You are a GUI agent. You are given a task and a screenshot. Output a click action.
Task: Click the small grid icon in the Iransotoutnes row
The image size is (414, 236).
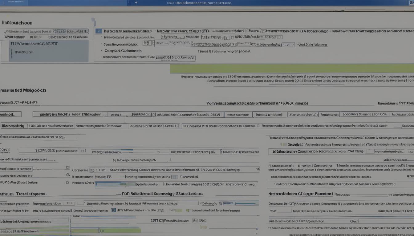click(x=174, y=177)
